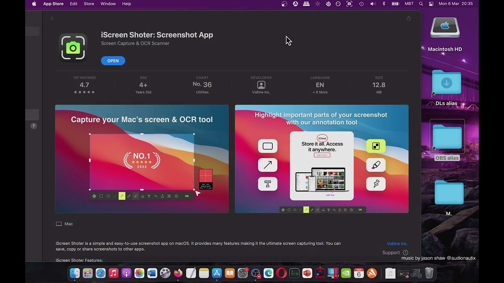Image resolution: width=504 pixels, height=283 pixels.
Task: Open the App Store menu
Action: (x=53, y=4)
